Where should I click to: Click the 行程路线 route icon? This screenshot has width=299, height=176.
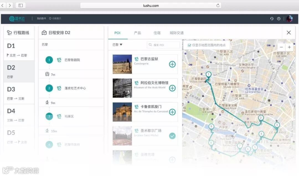tap(9, 33)
